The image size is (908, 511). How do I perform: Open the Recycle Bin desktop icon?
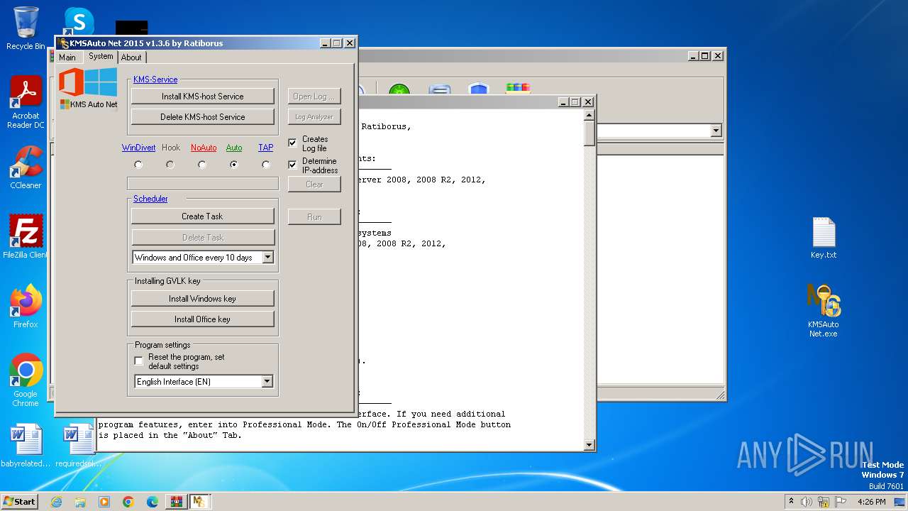pos(26,28)
